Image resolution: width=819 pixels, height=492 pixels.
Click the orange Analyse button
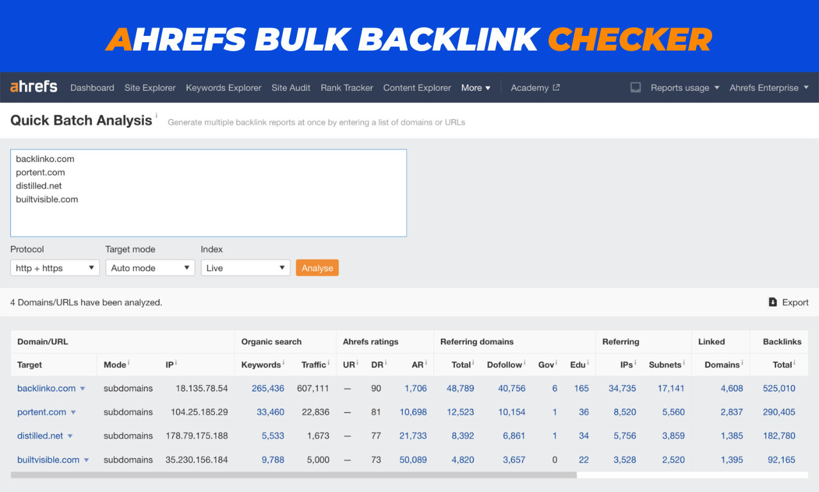pos(317,267)
